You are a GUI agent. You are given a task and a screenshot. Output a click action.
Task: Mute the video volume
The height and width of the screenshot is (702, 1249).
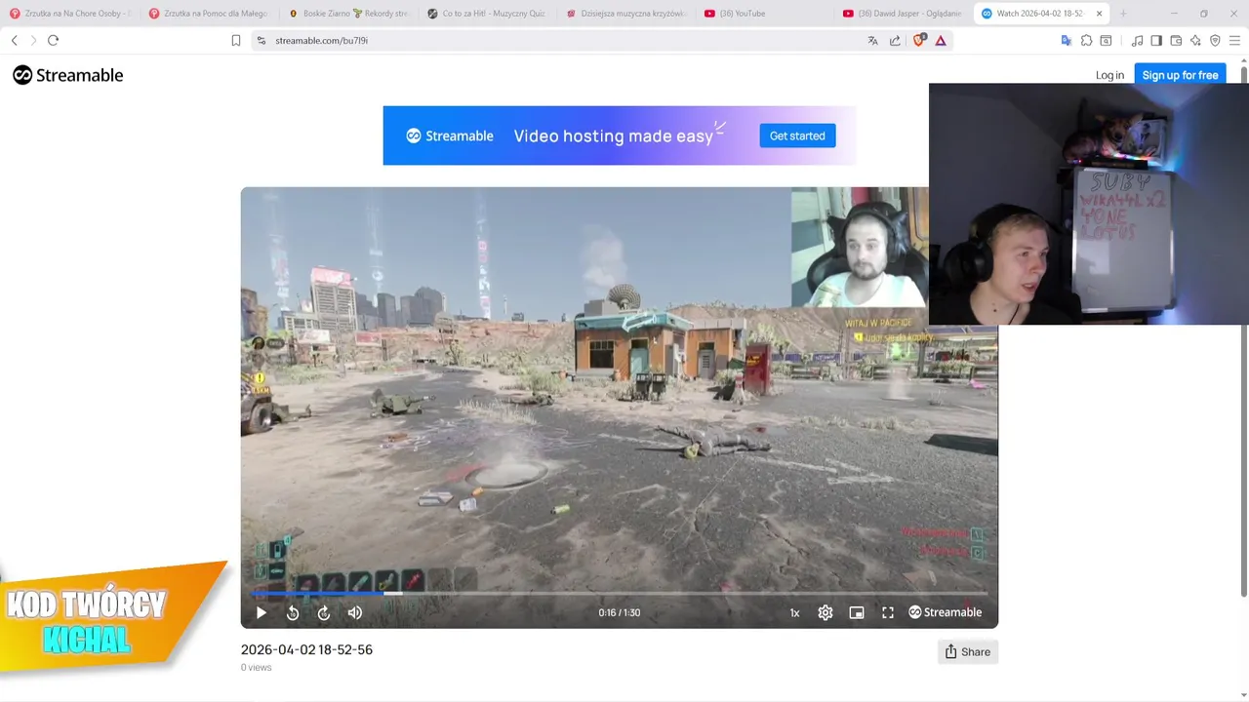click(x=355, y=612)
